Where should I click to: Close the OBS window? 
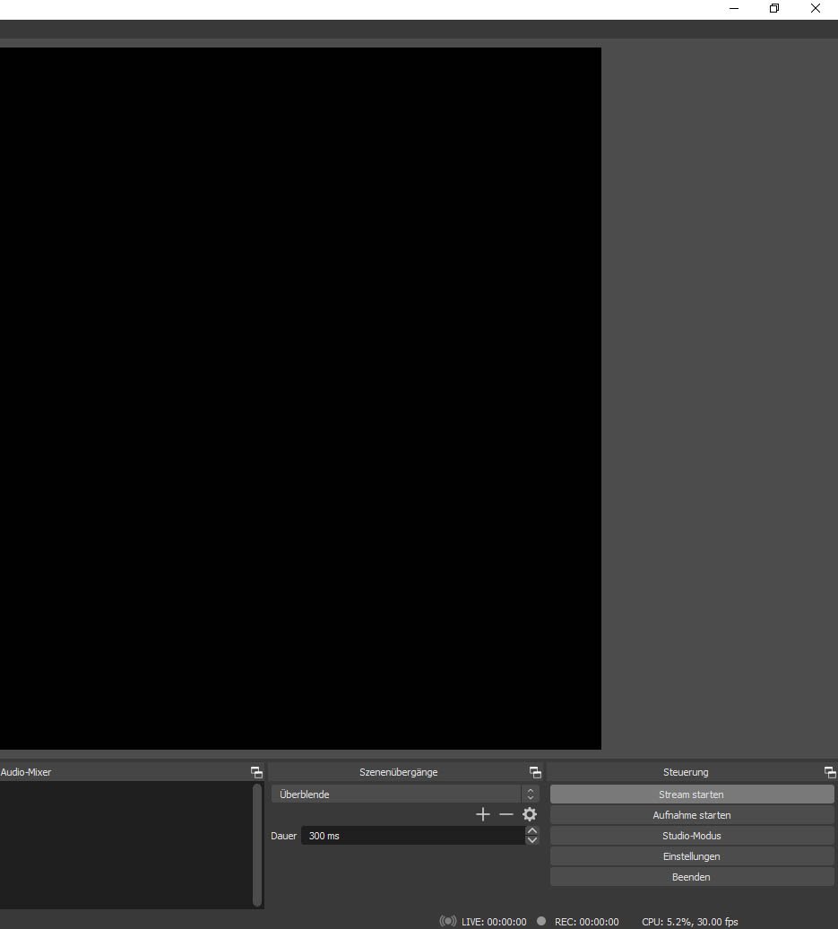(816, 8)
